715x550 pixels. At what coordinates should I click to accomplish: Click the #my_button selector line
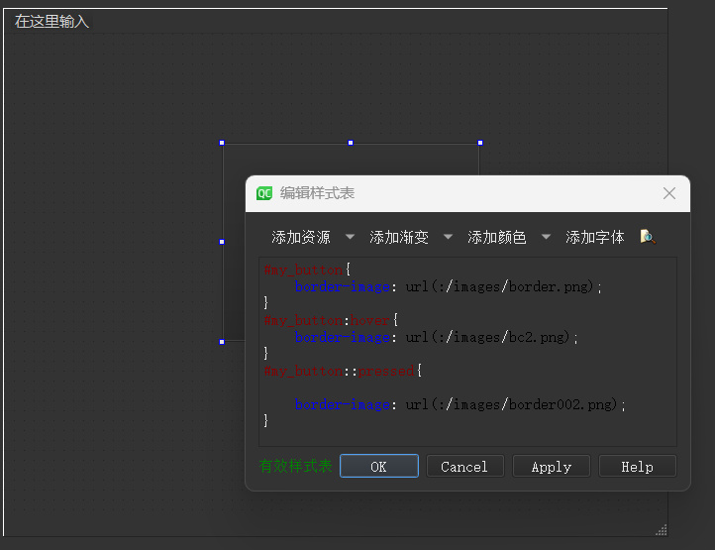(307, 270)
